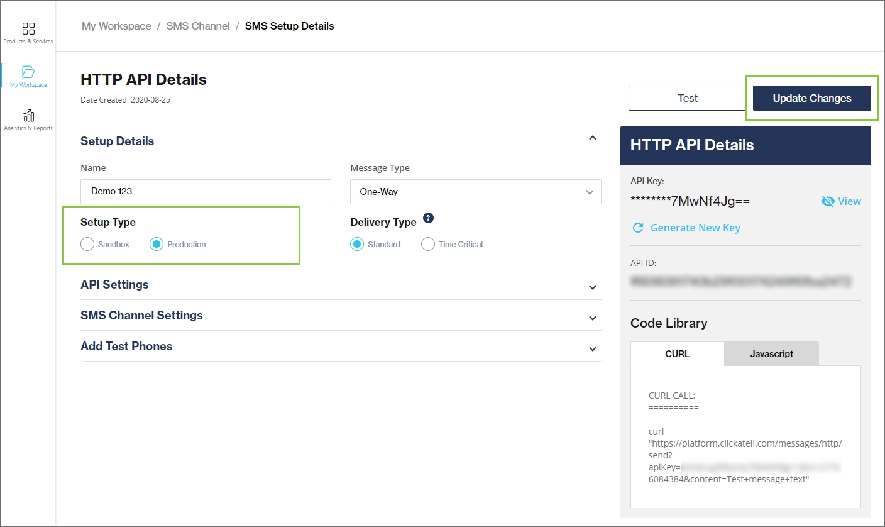Click the Name input field

[206, 192]
